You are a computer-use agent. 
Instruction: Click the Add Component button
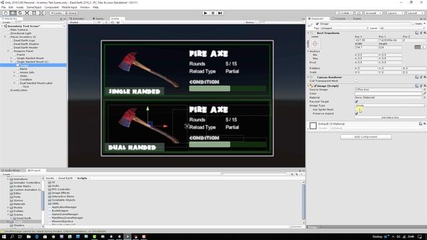tap(366, 137)
